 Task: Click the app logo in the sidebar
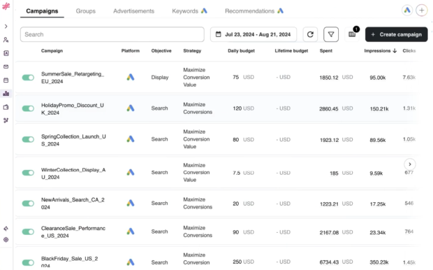[6, 6]
